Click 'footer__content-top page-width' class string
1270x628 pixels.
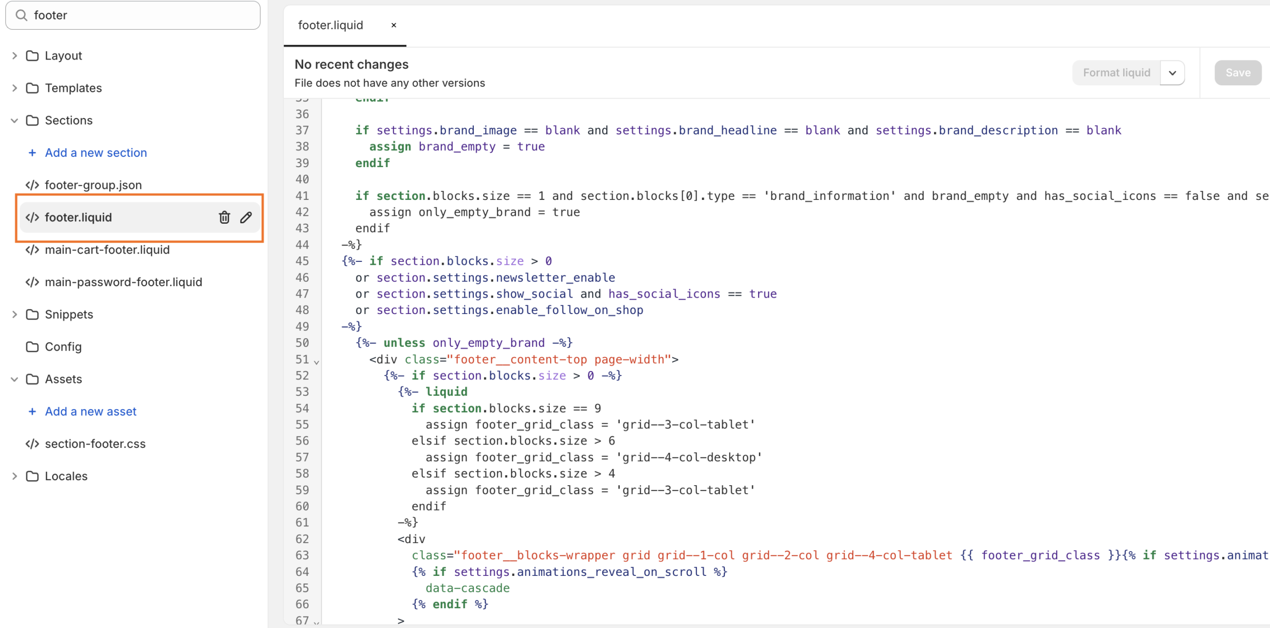[x=563, y=360]
